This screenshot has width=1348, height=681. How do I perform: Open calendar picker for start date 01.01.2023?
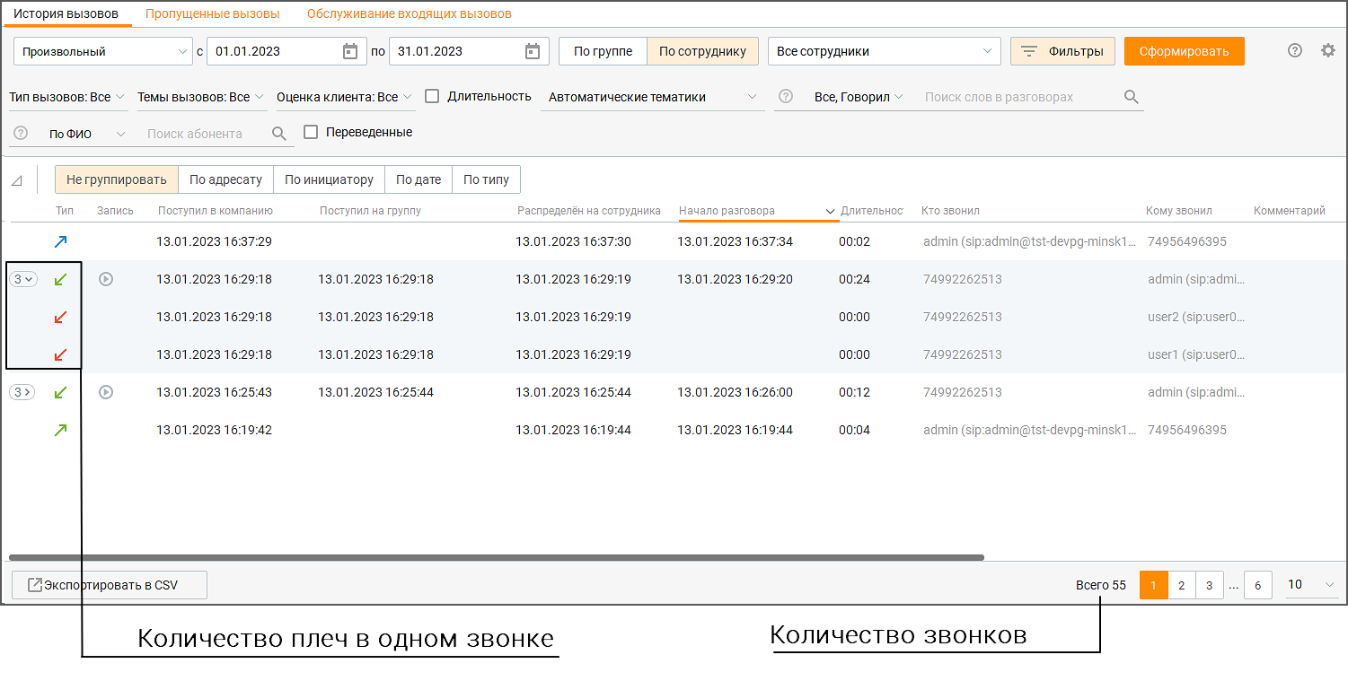pos(350,51)
